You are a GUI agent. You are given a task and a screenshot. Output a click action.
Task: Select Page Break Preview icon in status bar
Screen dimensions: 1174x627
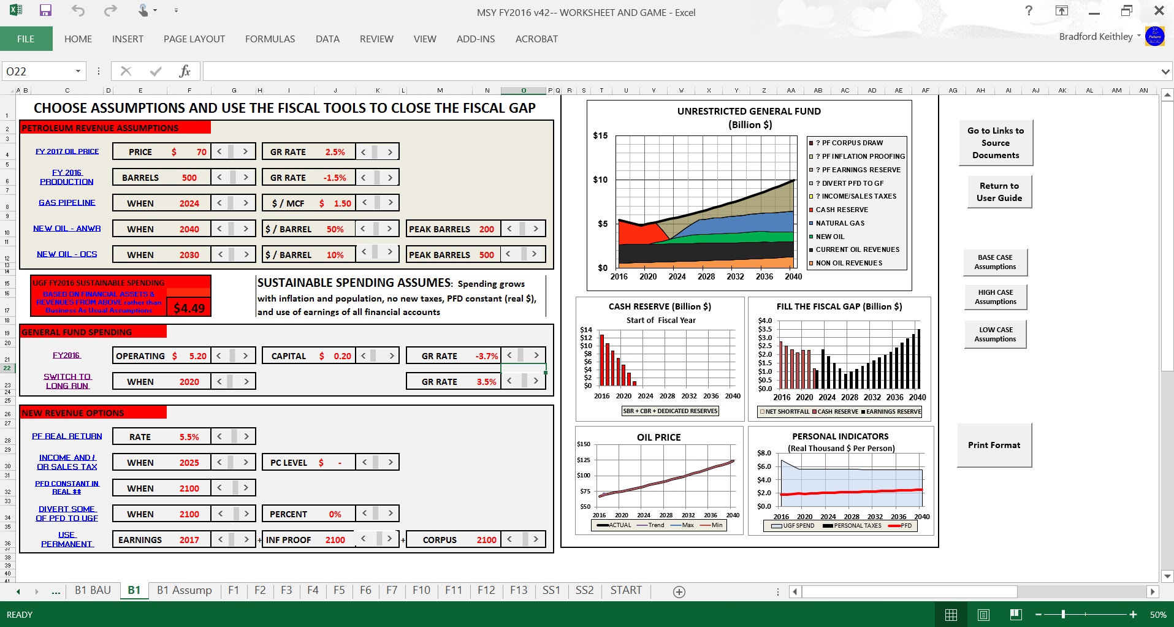click(x=1016, y=615)
